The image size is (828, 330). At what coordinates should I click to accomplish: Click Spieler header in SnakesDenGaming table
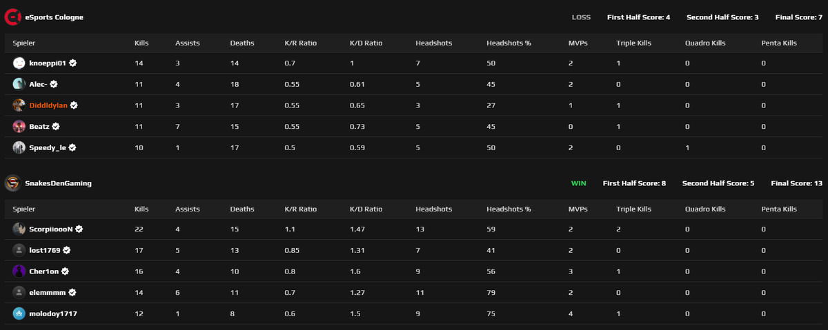[23, 209]
